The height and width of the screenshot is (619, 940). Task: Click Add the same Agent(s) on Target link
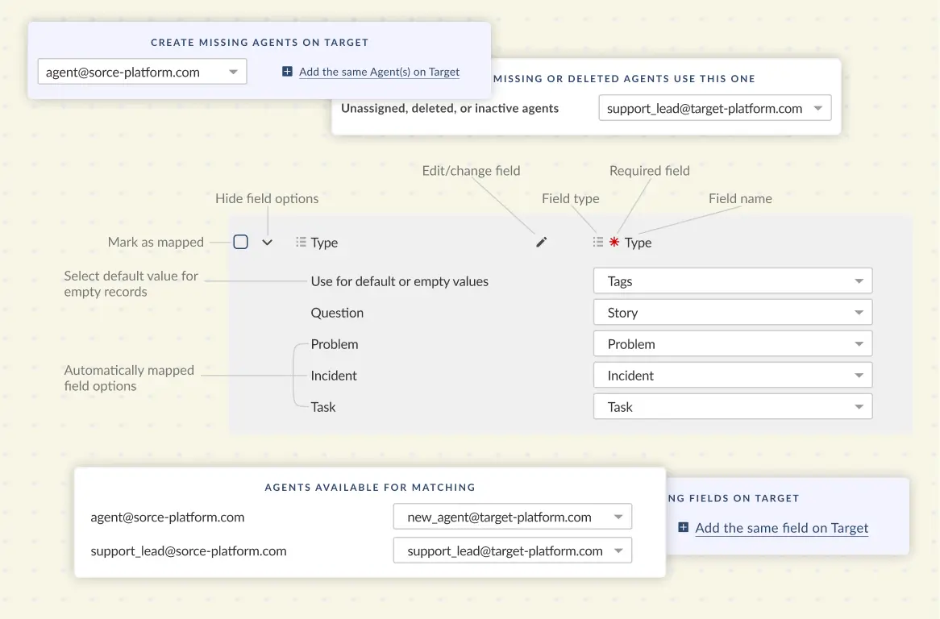click(379, 72)
